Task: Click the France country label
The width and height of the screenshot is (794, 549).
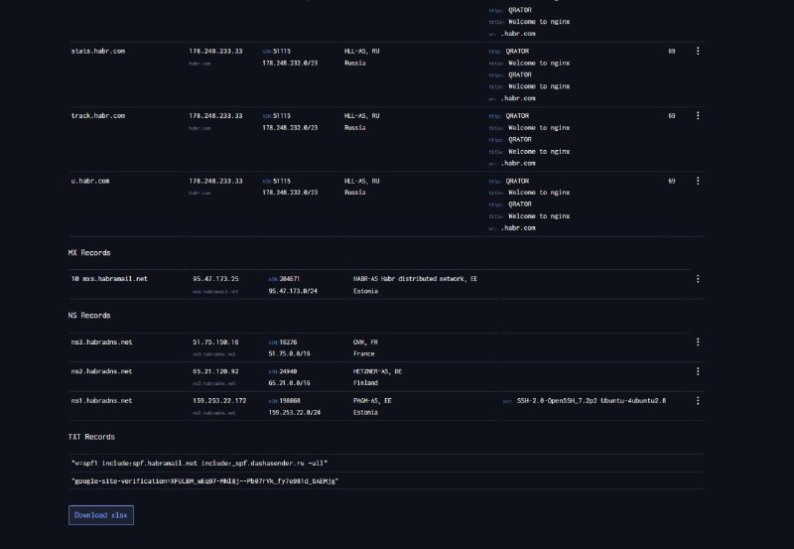Action: tap(364, 354)
